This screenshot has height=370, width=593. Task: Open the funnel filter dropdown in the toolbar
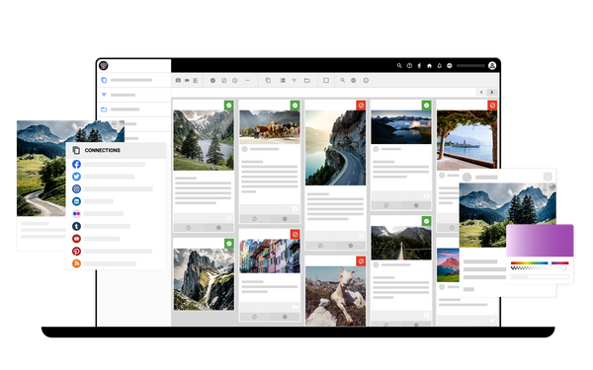[x=295, y=81]
